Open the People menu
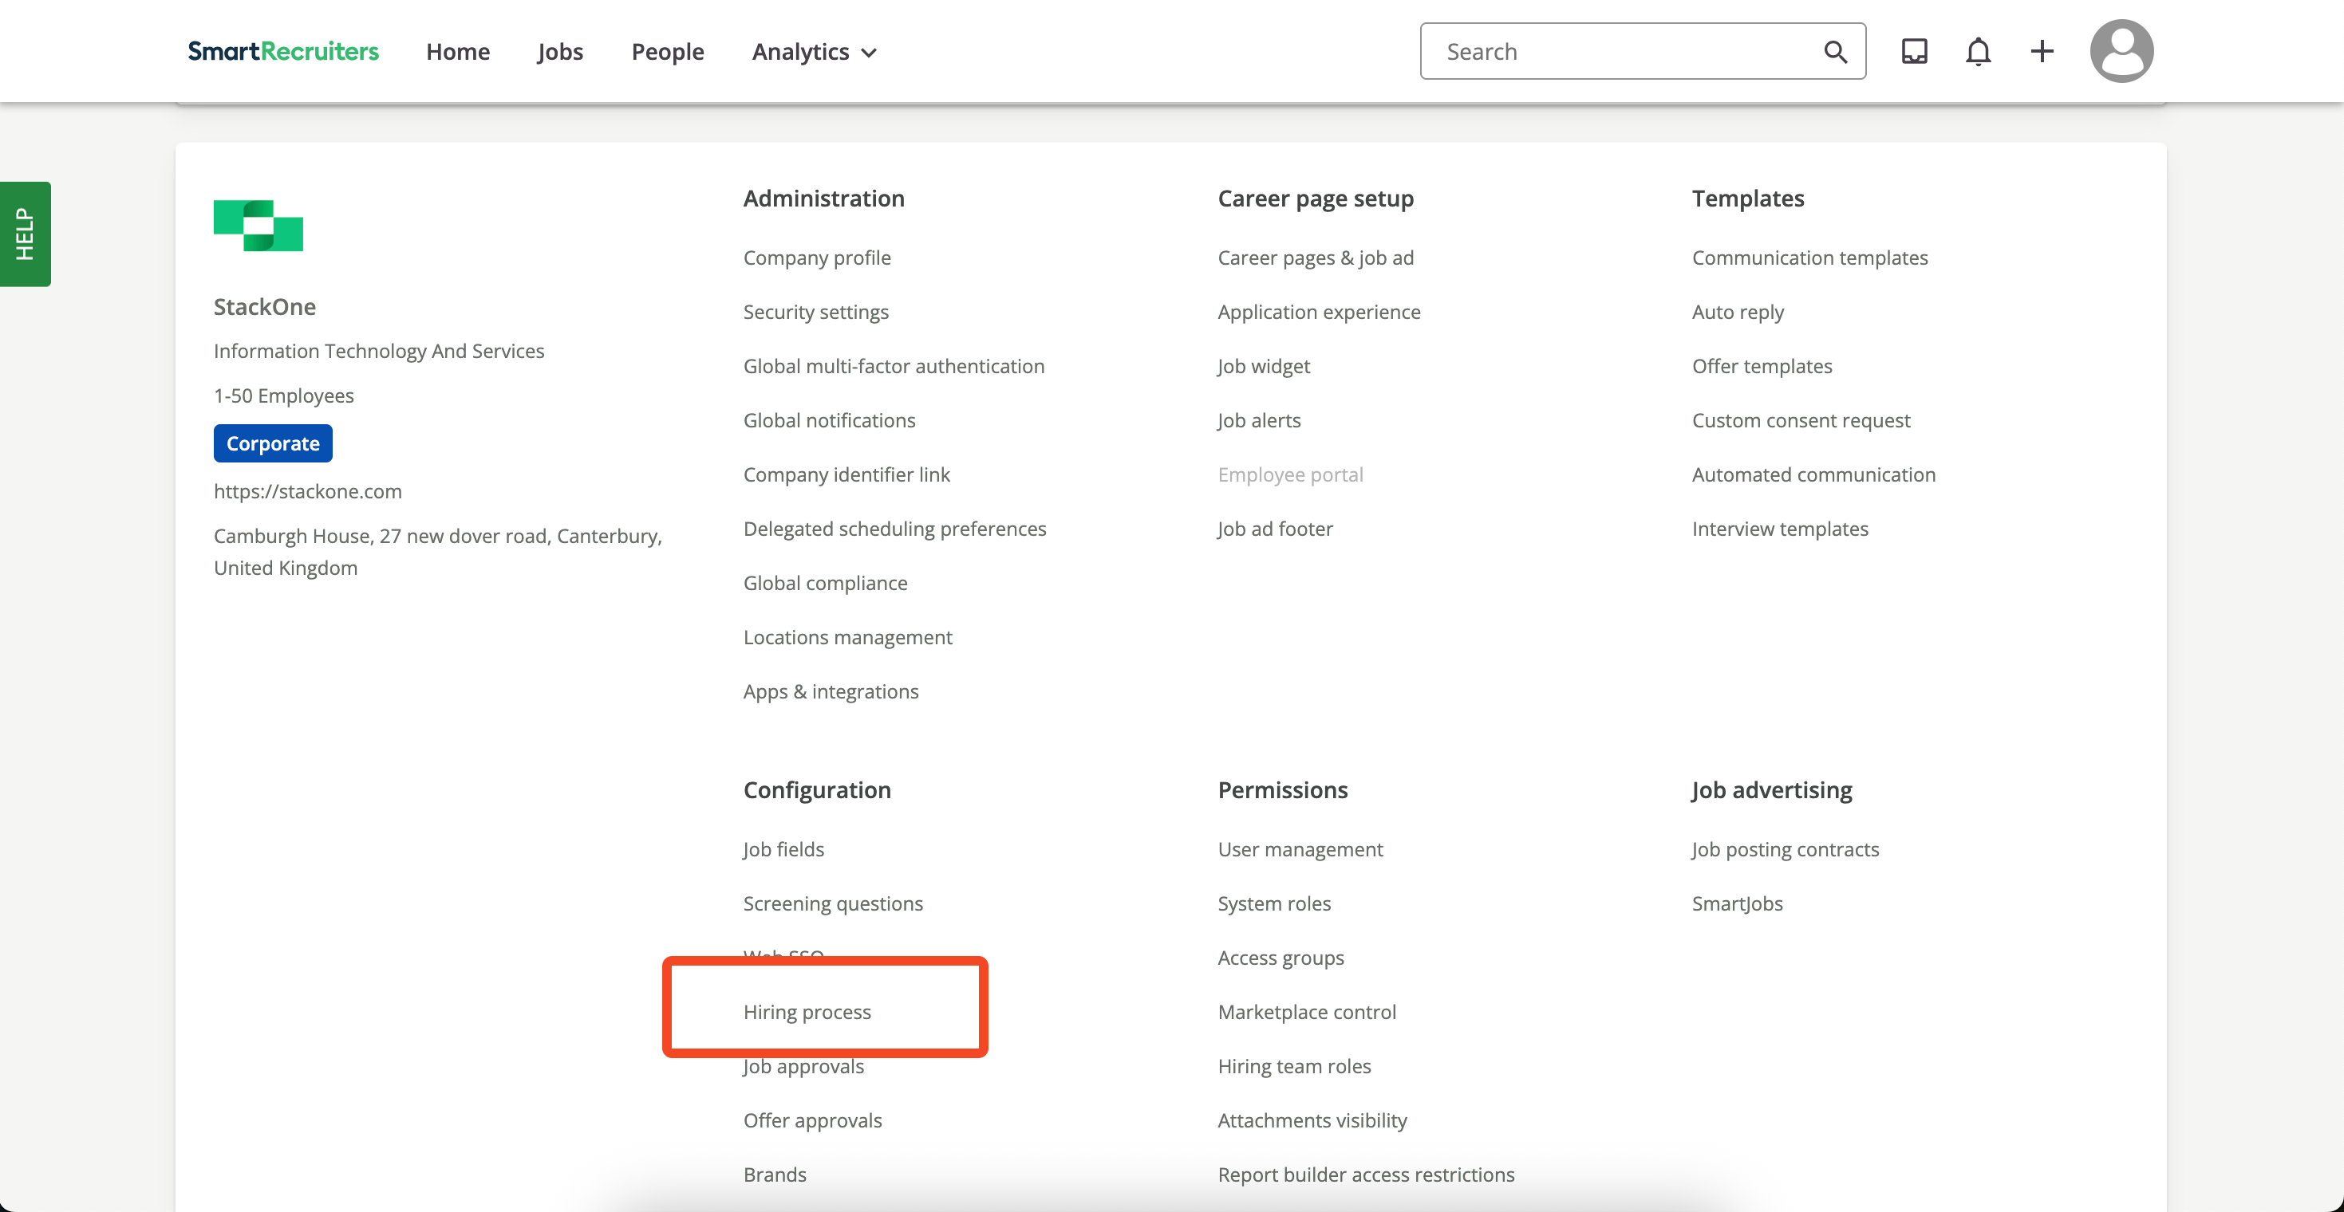This screenshot has height=1212, width=2344. [x=668, y=52]
